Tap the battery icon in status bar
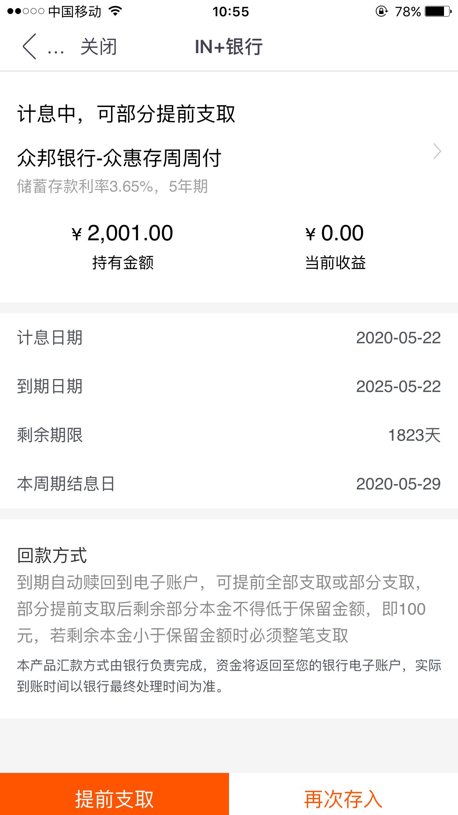The width and height of the screenshot is (458, 815). [438, 11]
